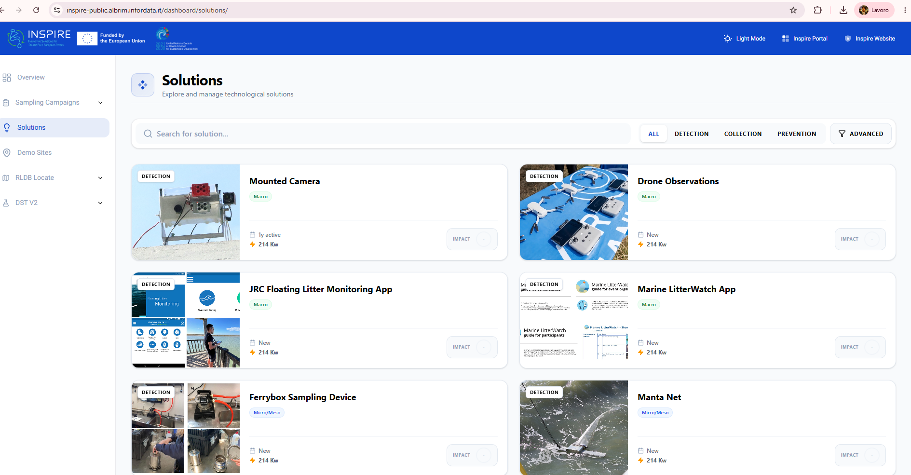Open ADVANCED filter options
Image resolution: width=911 pixels, height=475 pixels.
[x=861, y=134]
